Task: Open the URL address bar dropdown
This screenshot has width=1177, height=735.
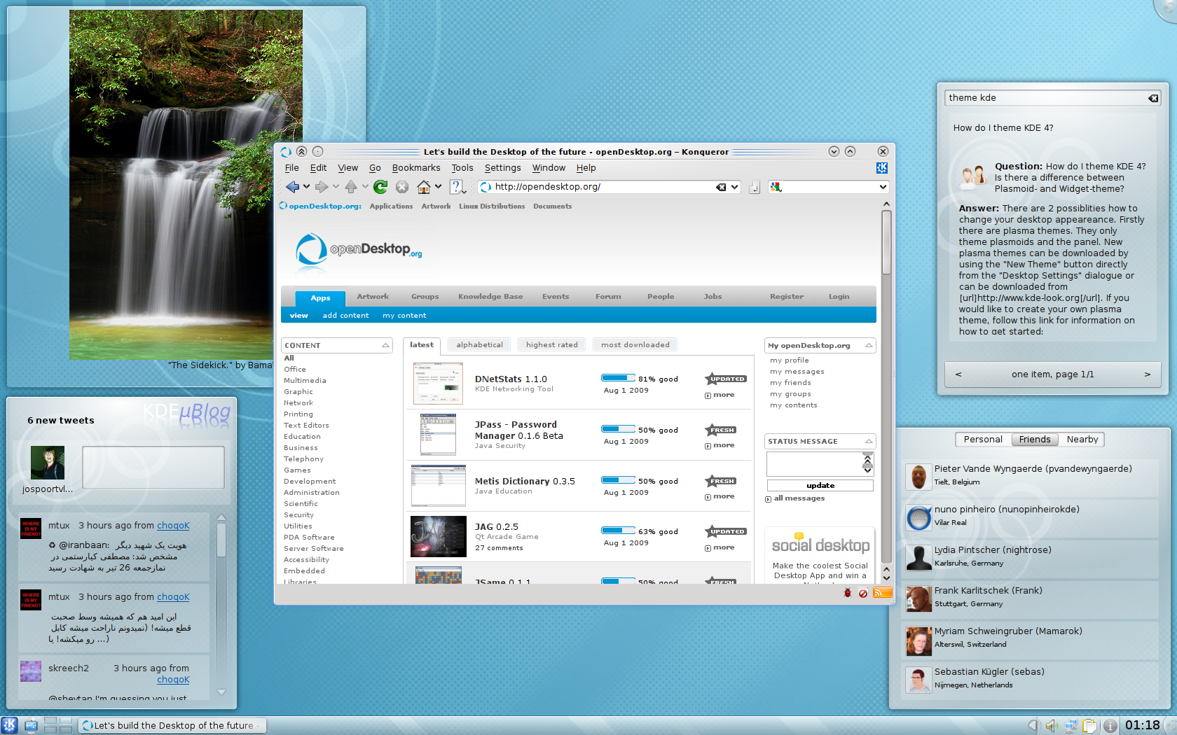Action: pyautogui.click(x=734, y=187)
